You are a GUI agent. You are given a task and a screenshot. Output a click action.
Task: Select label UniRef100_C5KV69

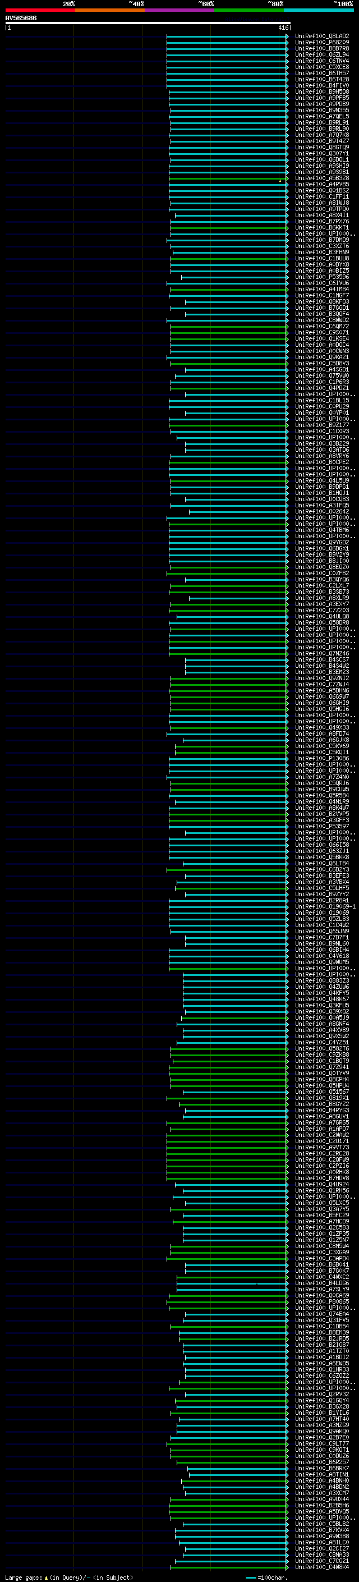[x=321, y=746]
